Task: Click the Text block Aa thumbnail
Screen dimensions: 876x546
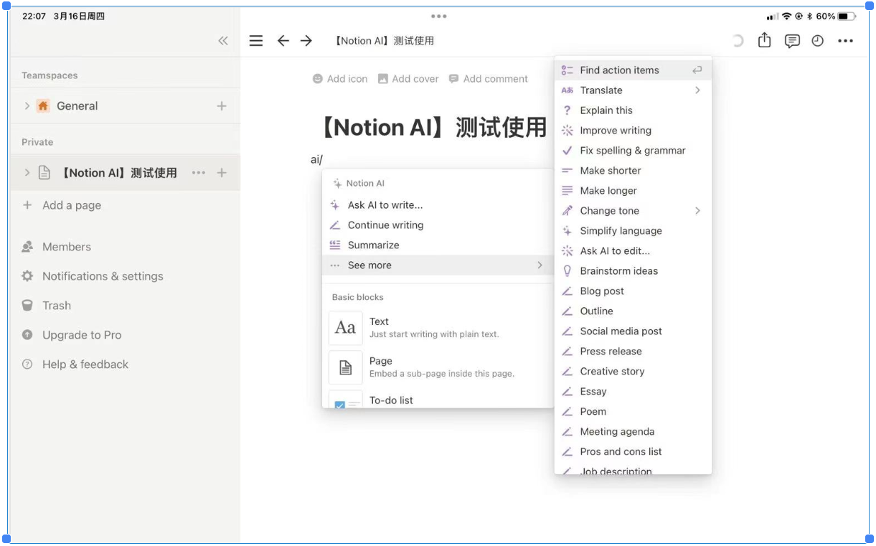Action: (x=346, y=328)
